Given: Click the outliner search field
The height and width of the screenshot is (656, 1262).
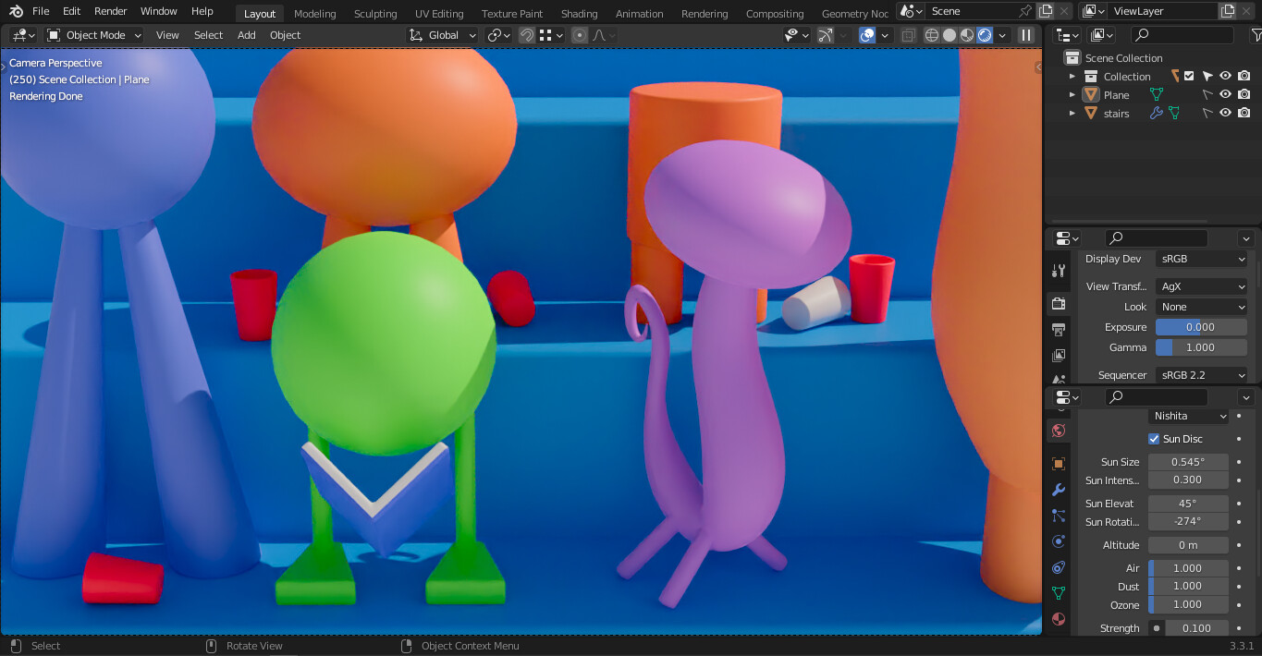Looking at the screenshot, I should 1182,35.
